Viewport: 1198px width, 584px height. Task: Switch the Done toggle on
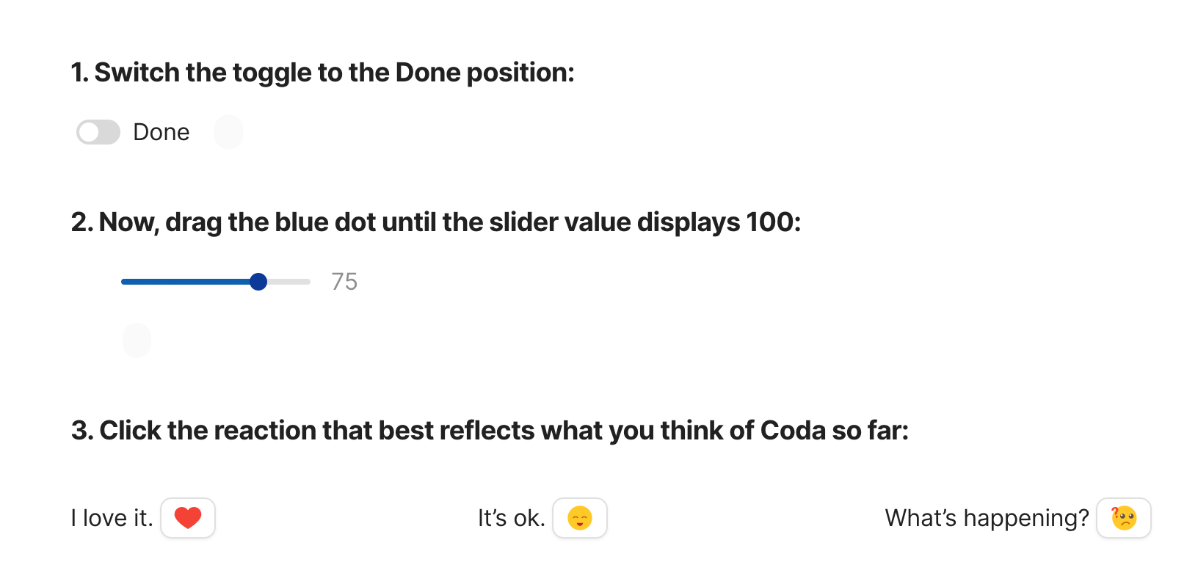(98, 132)
